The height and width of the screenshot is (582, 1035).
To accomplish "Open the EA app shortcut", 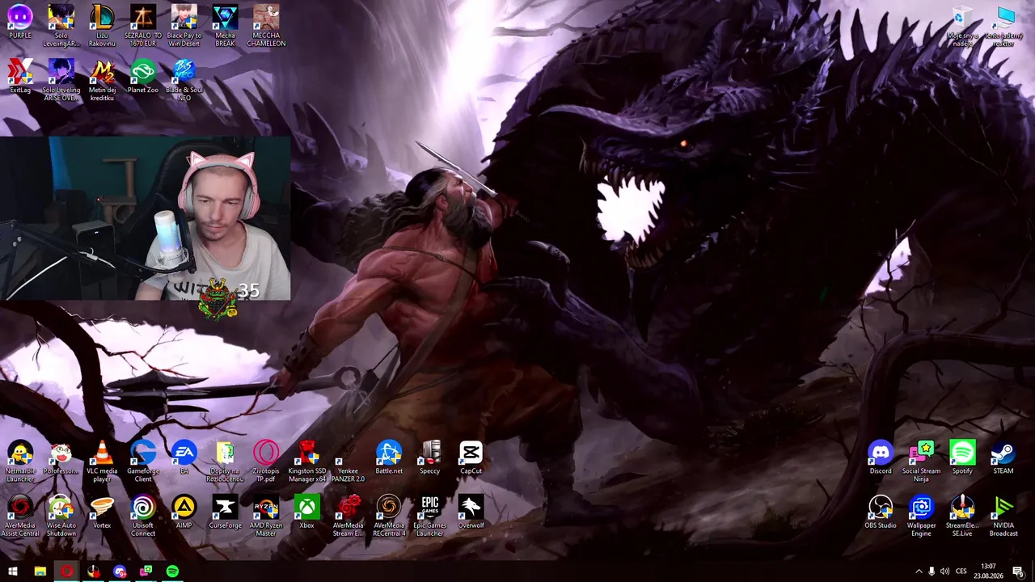I will click(x=184, y=458).
